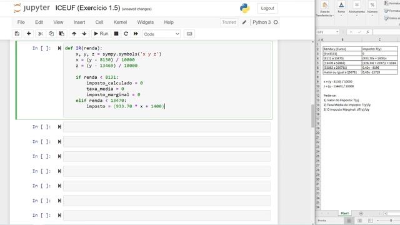Open the Cell menu

[99, 22]
